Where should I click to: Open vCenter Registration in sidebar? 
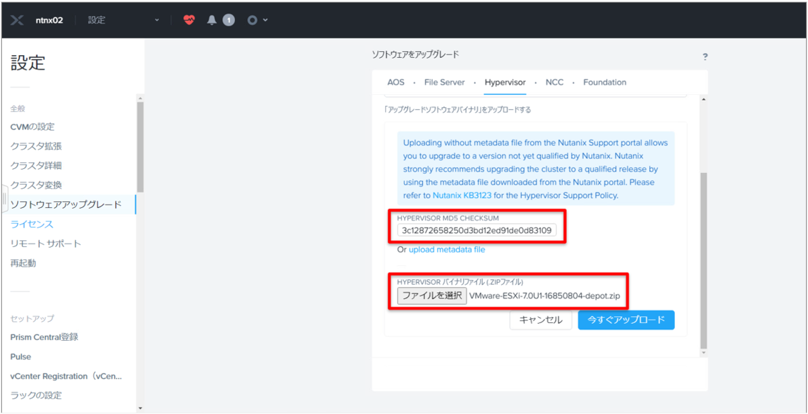(x=67, y=376)
